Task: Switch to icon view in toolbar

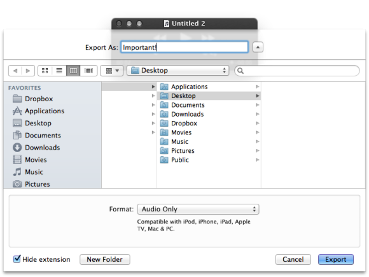Action: tap(45, 71)
